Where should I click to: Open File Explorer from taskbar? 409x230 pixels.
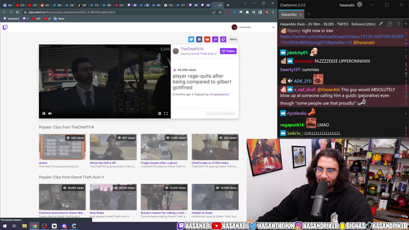pos(24,226)
